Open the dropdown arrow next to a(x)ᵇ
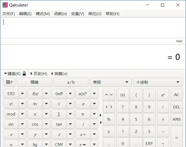Screen dimensions: 186x147 [x=94, y=94]
